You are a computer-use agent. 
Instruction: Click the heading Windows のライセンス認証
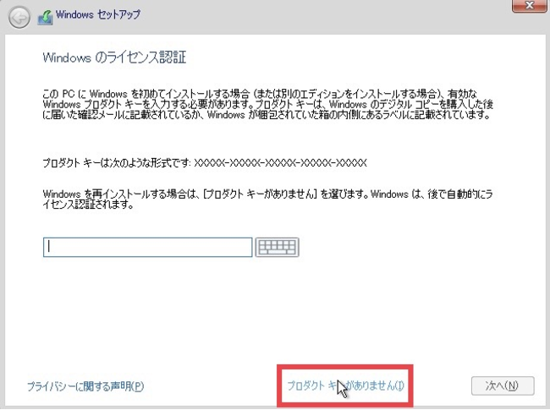pyautogui.click(x=114, y=57)
